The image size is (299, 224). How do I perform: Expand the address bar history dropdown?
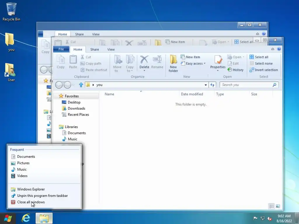(x=206, y=85)
